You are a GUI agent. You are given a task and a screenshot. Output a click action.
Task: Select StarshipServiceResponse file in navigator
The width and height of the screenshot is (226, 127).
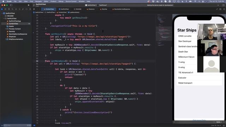[17, 34]
